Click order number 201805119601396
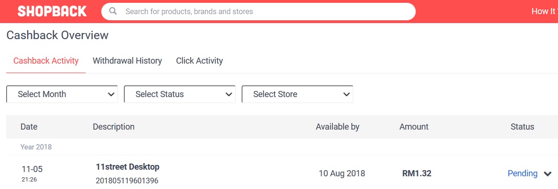The height and width of the screenshot is (189, 558). click(x=127, y=181)
